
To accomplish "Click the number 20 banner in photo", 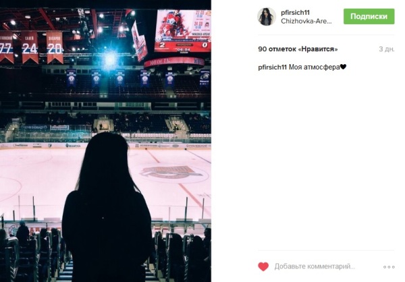I will [x=55, y=47].
